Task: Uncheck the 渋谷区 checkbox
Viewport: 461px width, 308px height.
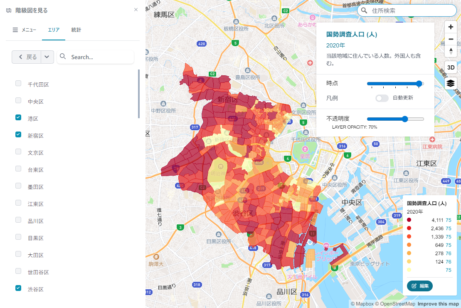Action: click(x=18, y=288)
